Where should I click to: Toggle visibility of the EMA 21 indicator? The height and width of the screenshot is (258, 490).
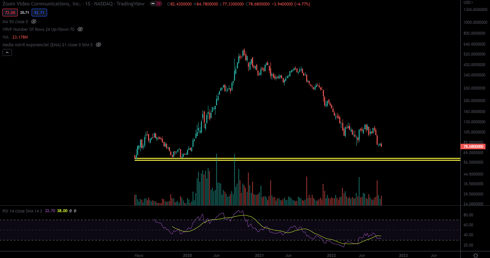click(99, 44)
